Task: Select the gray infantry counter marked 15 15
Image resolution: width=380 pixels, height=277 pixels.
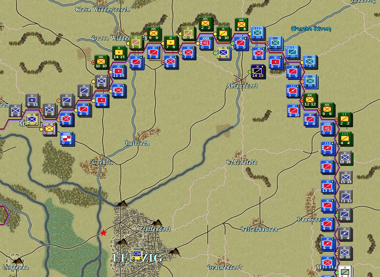Action: 345,178
